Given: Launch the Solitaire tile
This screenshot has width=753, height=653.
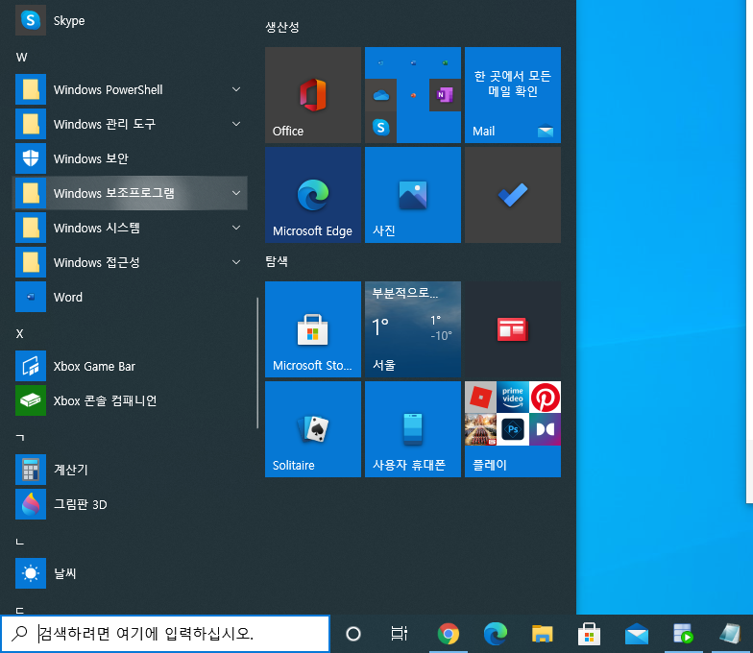Looking at the screenshot, I should tap(313, 429).
